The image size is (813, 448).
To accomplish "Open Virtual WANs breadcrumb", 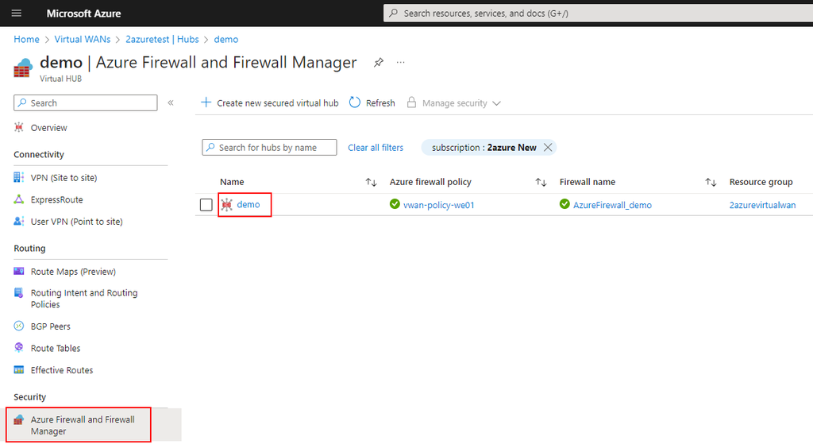I will (83, 40).
